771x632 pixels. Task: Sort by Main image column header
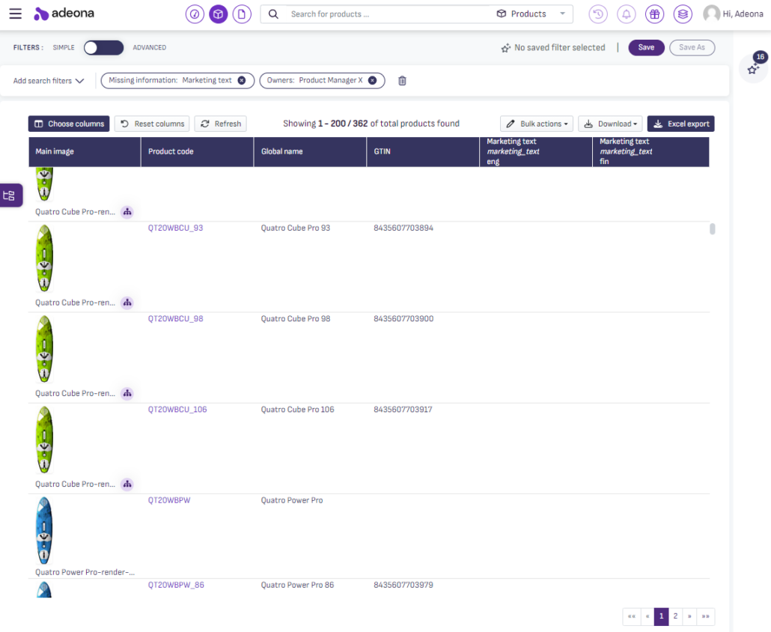85,151
